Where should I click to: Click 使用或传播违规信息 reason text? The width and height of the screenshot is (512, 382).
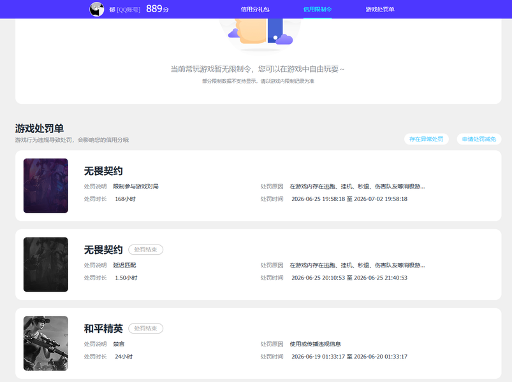315,344
